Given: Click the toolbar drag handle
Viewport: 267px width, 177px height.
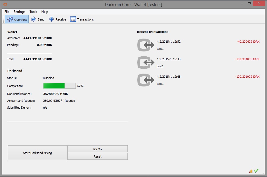Looking at the screenshot, I should 3,19.
